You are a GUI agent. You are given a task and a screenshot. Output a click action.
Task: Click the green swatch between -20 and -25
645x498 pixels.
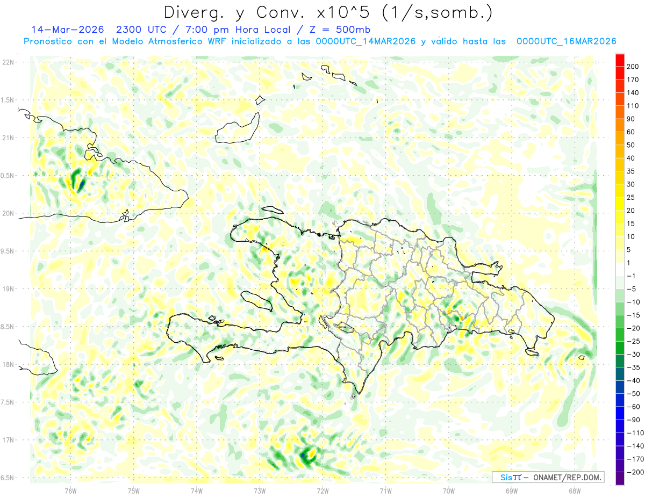tap(620, 335)
